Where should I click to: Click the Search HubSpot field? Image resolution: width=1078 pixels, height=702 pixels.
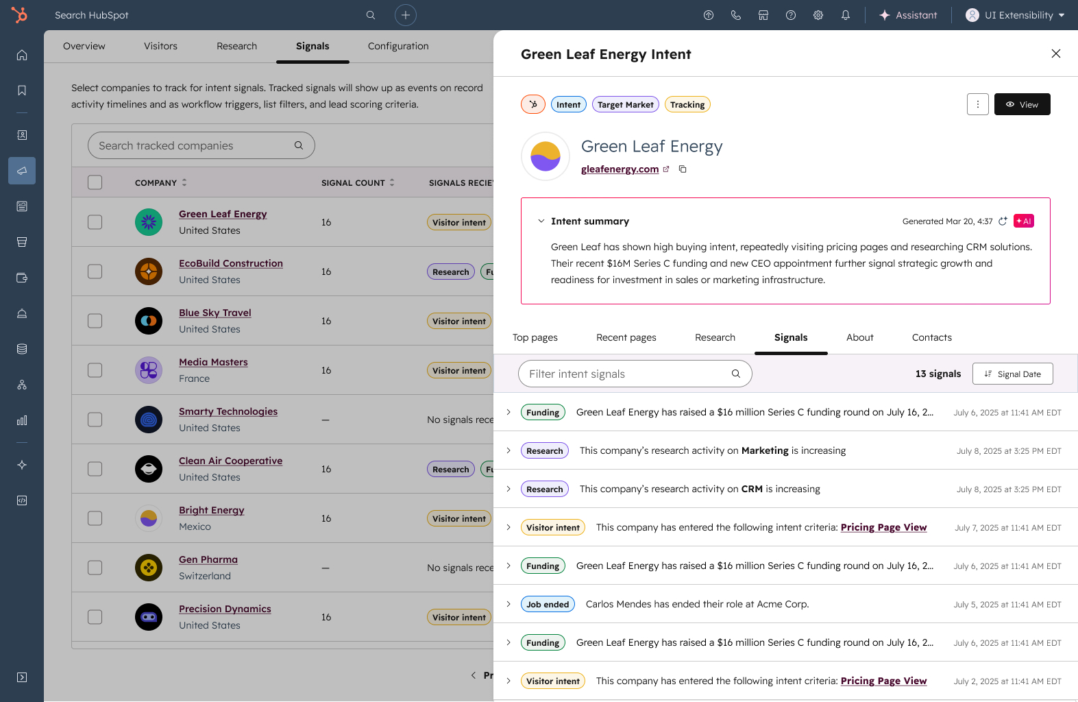pyautogui.click(x=215, y=15)
